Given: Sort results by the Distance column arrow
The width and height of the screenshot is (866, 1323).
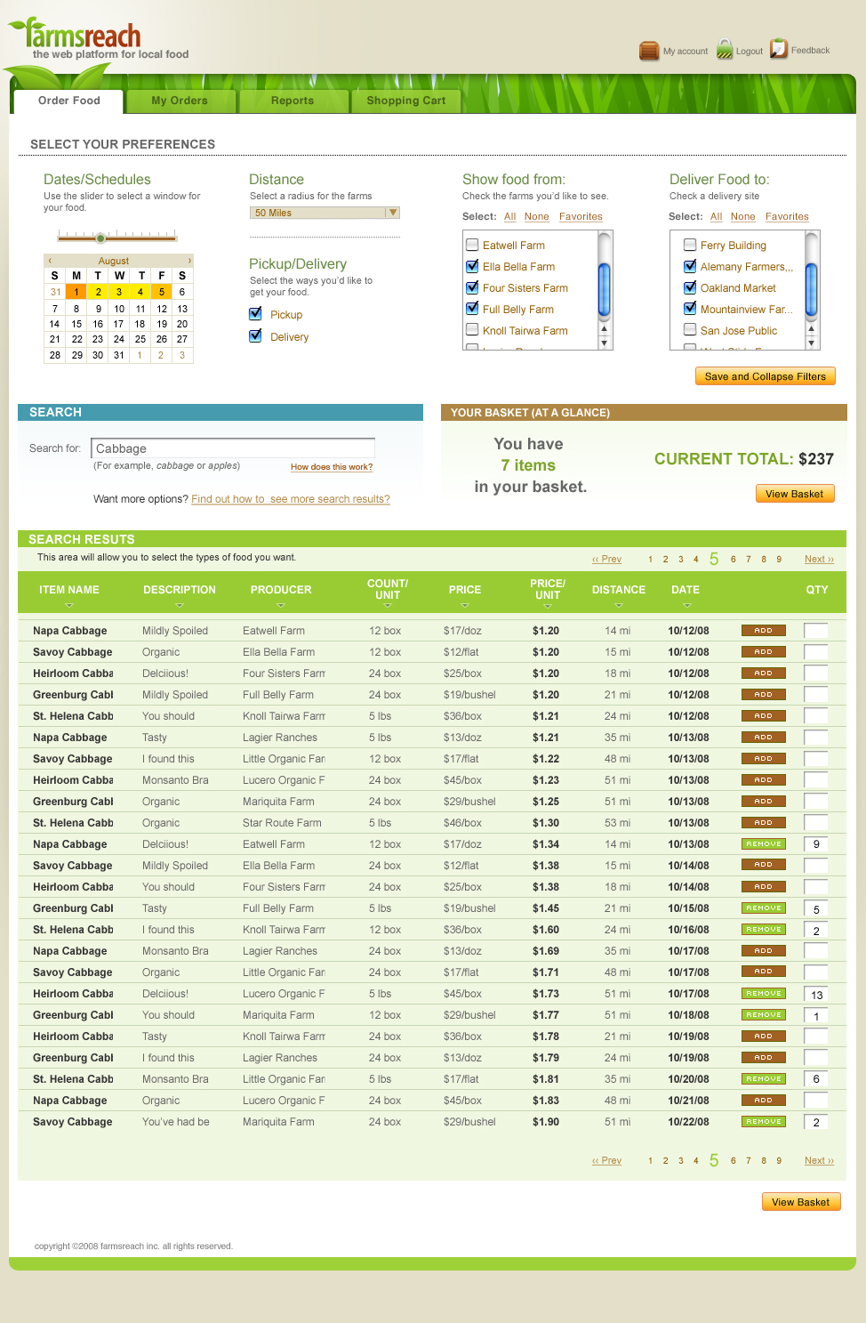Looking at the screenshot, I should (619, 605).
